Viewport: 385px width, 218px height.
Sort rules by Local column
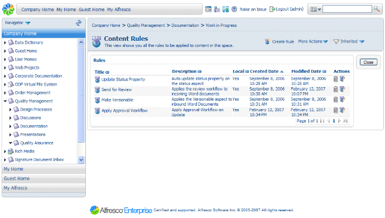point(240,72)
